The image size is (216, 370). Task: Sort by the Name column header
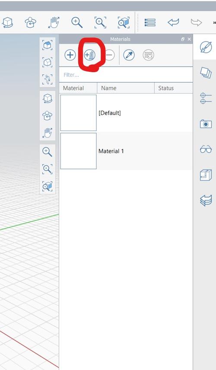coord(126,88)
